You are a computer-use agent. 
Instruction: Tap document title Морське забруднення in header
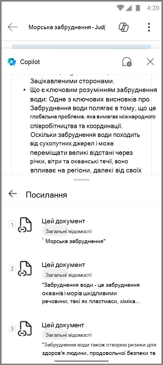67,27
